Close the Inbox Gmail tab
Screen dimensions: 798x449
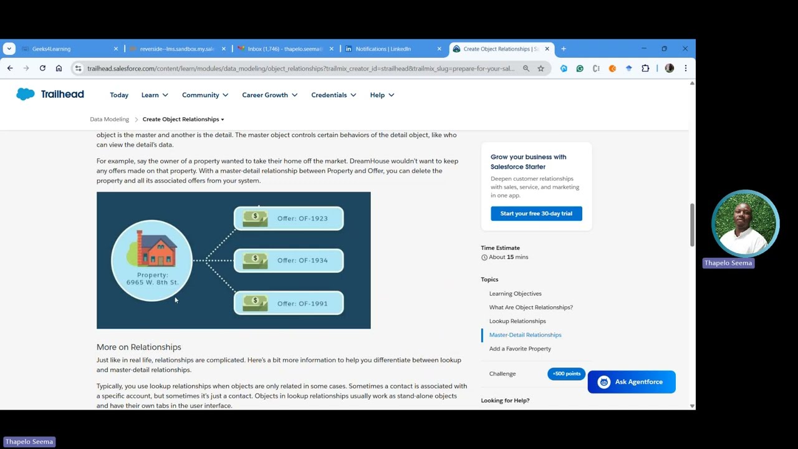click(x=332, y=49)
